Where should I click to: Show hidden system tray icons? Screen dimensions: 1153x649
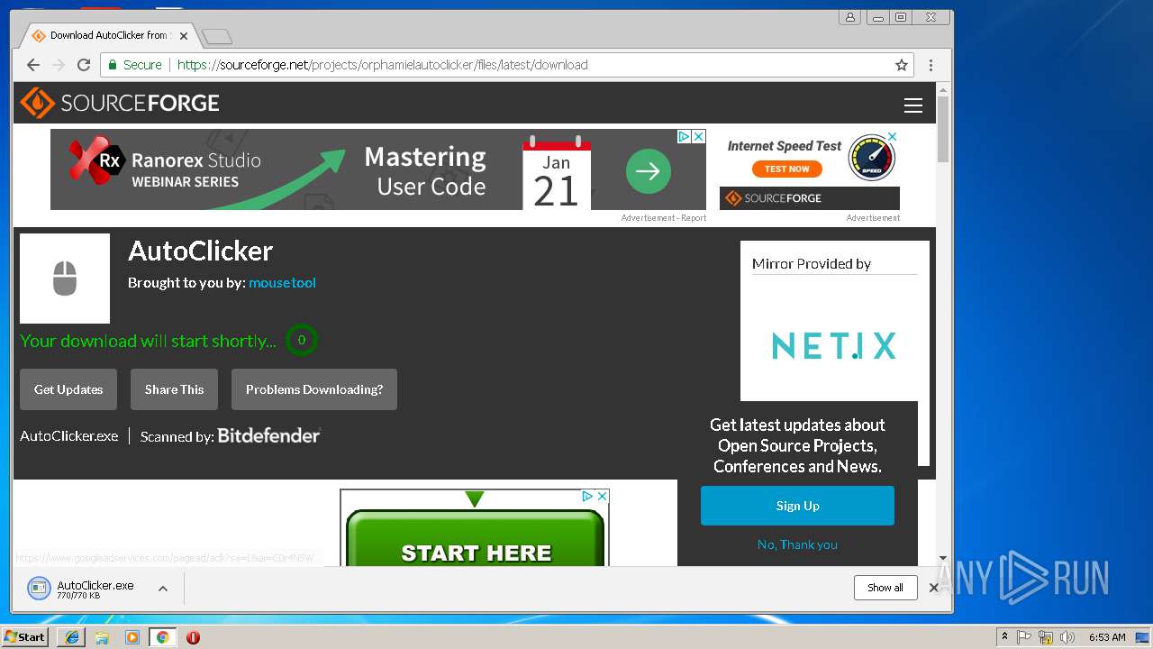(1004, 637)
